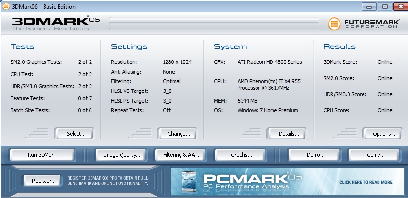Click the HLSL PS Target '3_0' value
This screenshot has width=408, height=198.
[x=167, y=101]
